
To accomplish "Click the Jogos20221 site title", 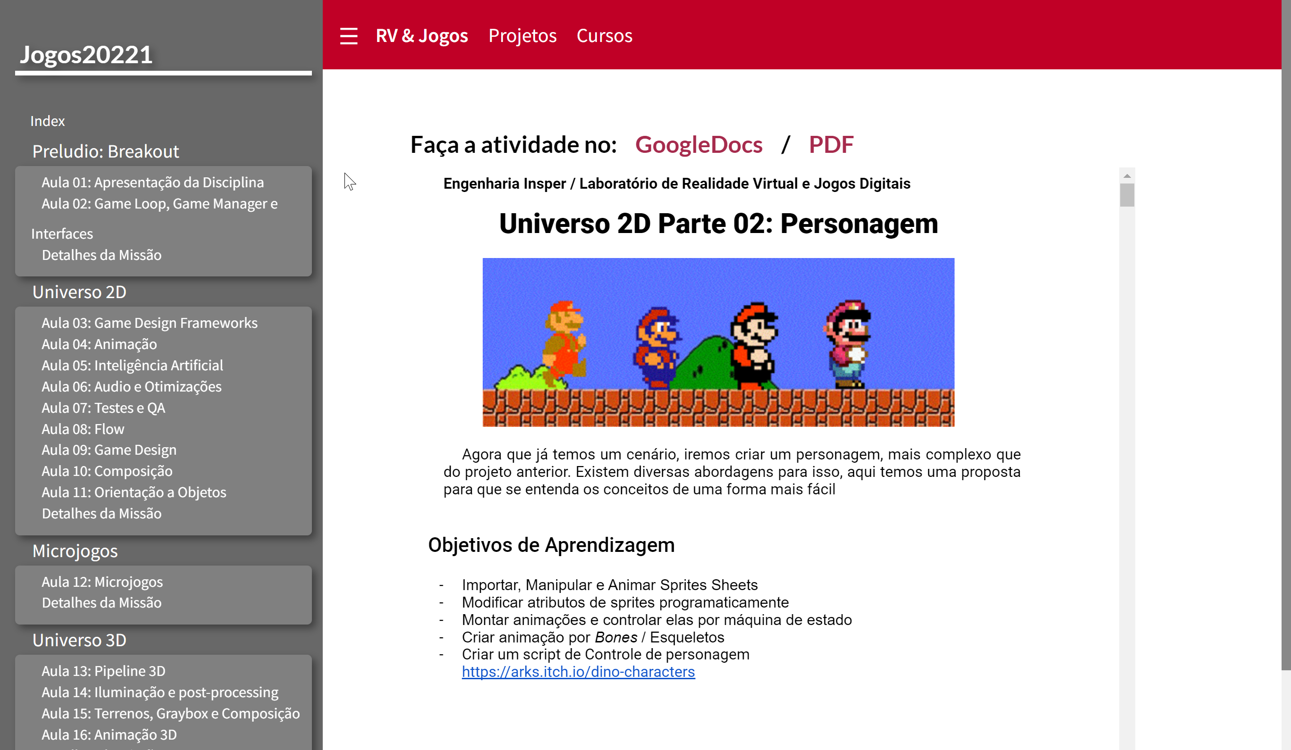I will [x=86, y=54].
